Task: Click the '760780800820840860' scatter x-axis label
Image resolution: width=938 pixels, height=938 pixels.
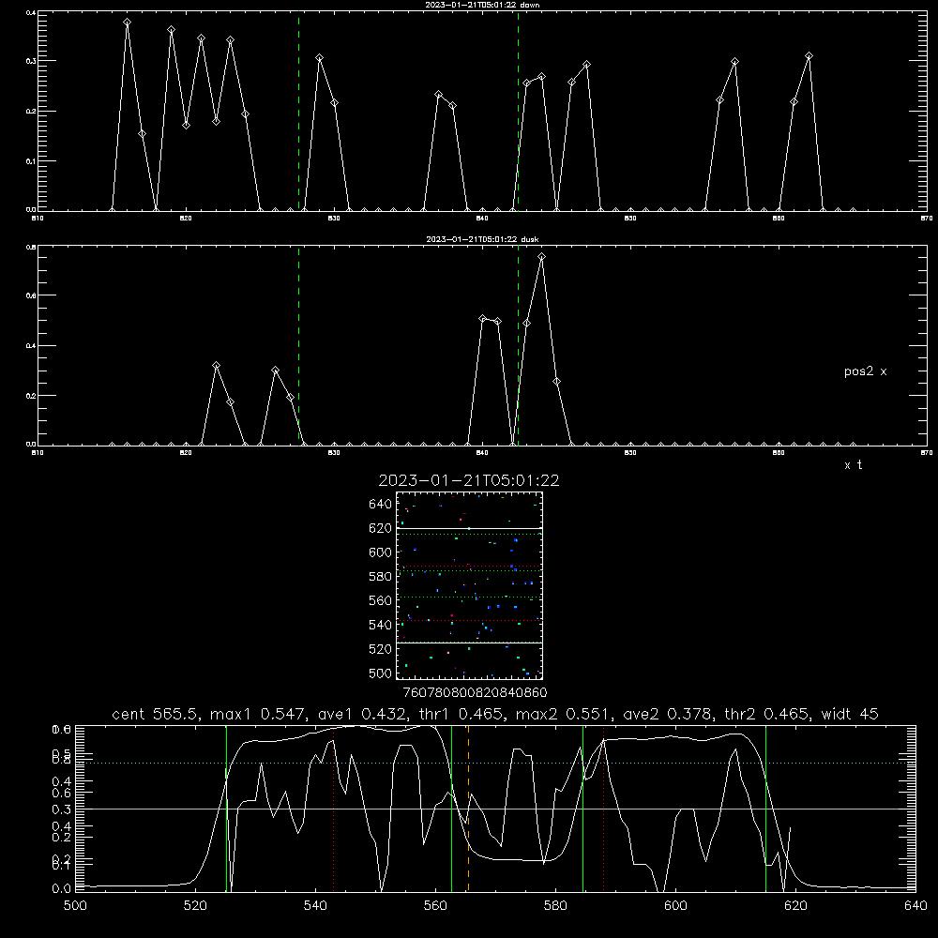Action: 475,693
